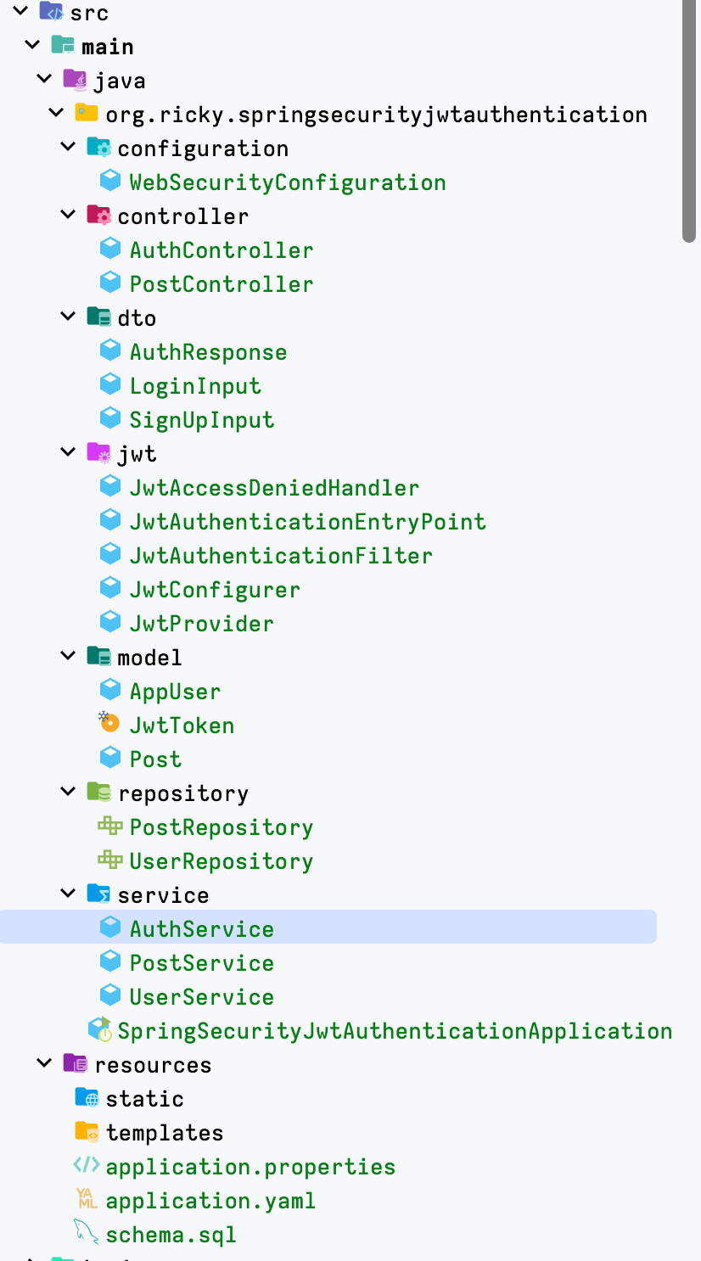Open the UserService class
This screenshot has width=701, height=1261.
point(202,996)
